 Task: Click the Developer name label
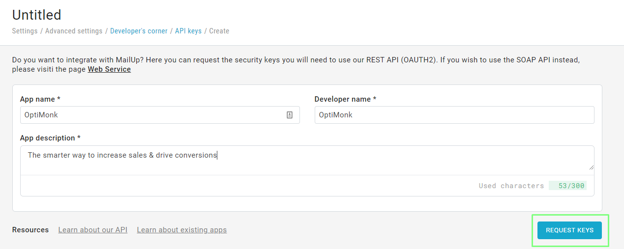(x=346, y=99)
